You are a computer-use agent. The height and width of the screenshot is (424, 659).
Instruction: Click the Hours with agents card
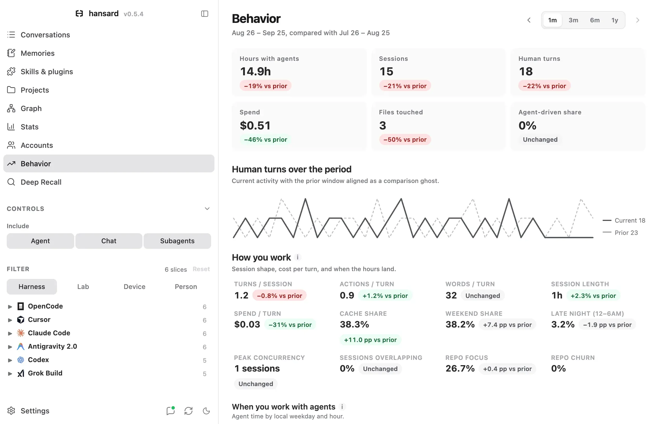tap(299, 72)
